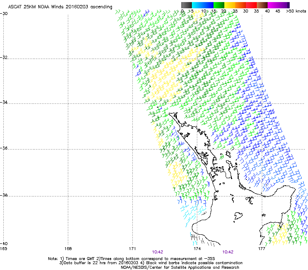Click the green 15-20 knots legend swatch

pos(219,5)
